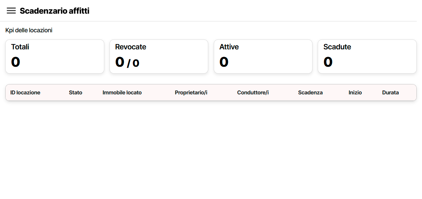Click the large zero in Revocate card

click(x=120, y=62)
